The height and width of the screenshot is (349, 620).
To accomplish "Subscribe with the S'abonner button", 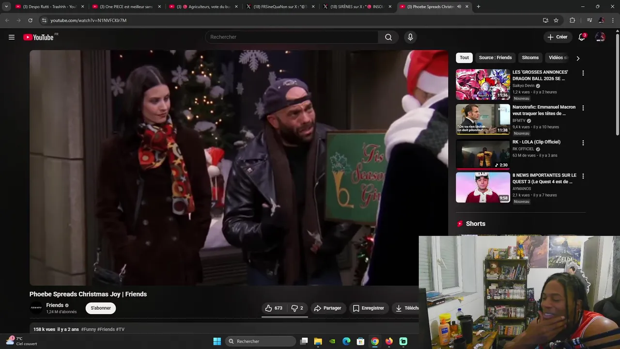I will point(101,308).
